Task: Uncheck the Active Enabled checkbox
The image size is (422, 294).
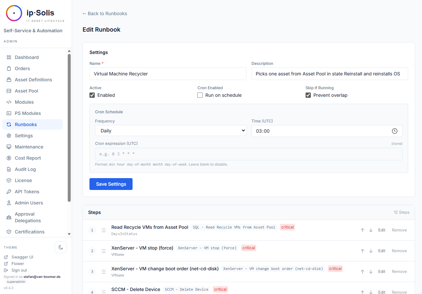Action: pyautogui.click(x=92, y=95)
